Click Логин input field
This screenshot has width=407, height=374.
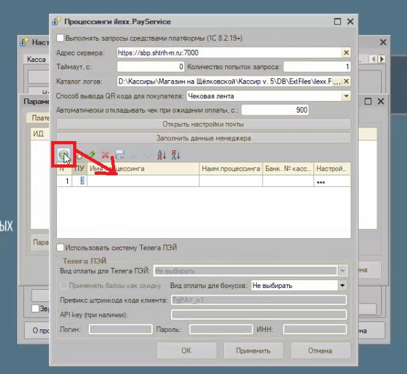click(120, 329)
